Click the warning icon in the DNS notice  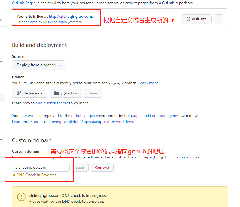[x=21, y=197]
